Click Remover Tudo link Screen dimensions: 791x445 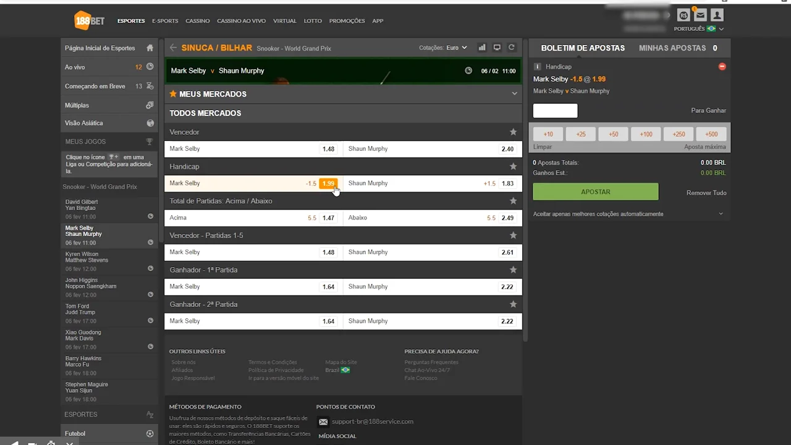coord(706,193)
